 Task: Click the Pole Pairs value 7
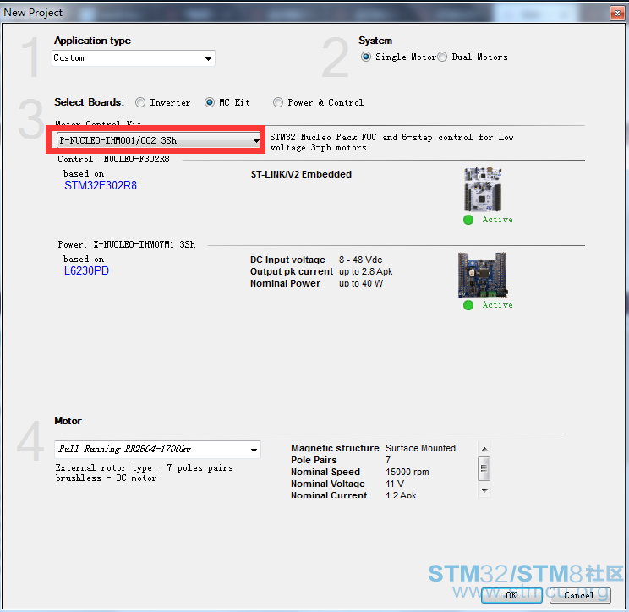tap(388, 460)
